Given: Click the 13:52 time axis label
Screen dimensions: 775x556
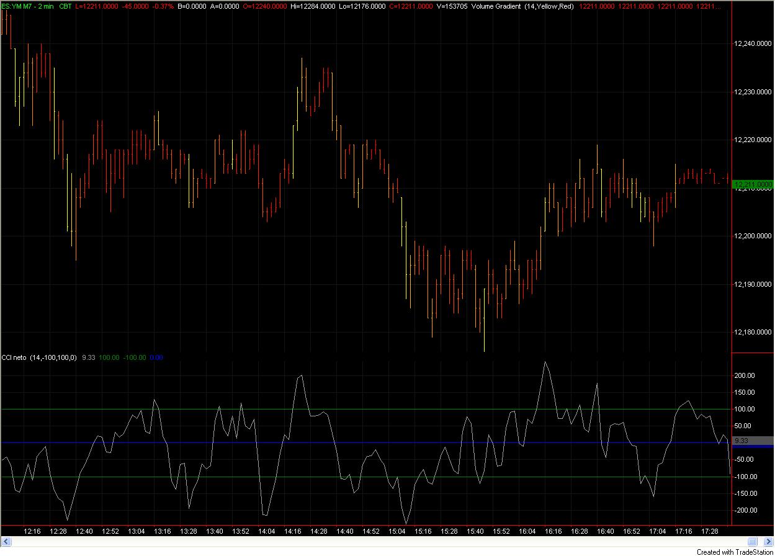Looking at the screenshot, I should [x=241, y=531].
